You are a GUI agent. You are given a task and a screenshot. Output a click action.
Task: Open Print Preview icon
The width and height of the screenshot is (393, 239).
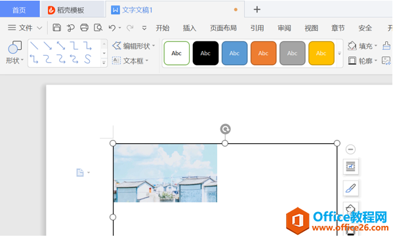pyautogui.click(x=98, y=28)
